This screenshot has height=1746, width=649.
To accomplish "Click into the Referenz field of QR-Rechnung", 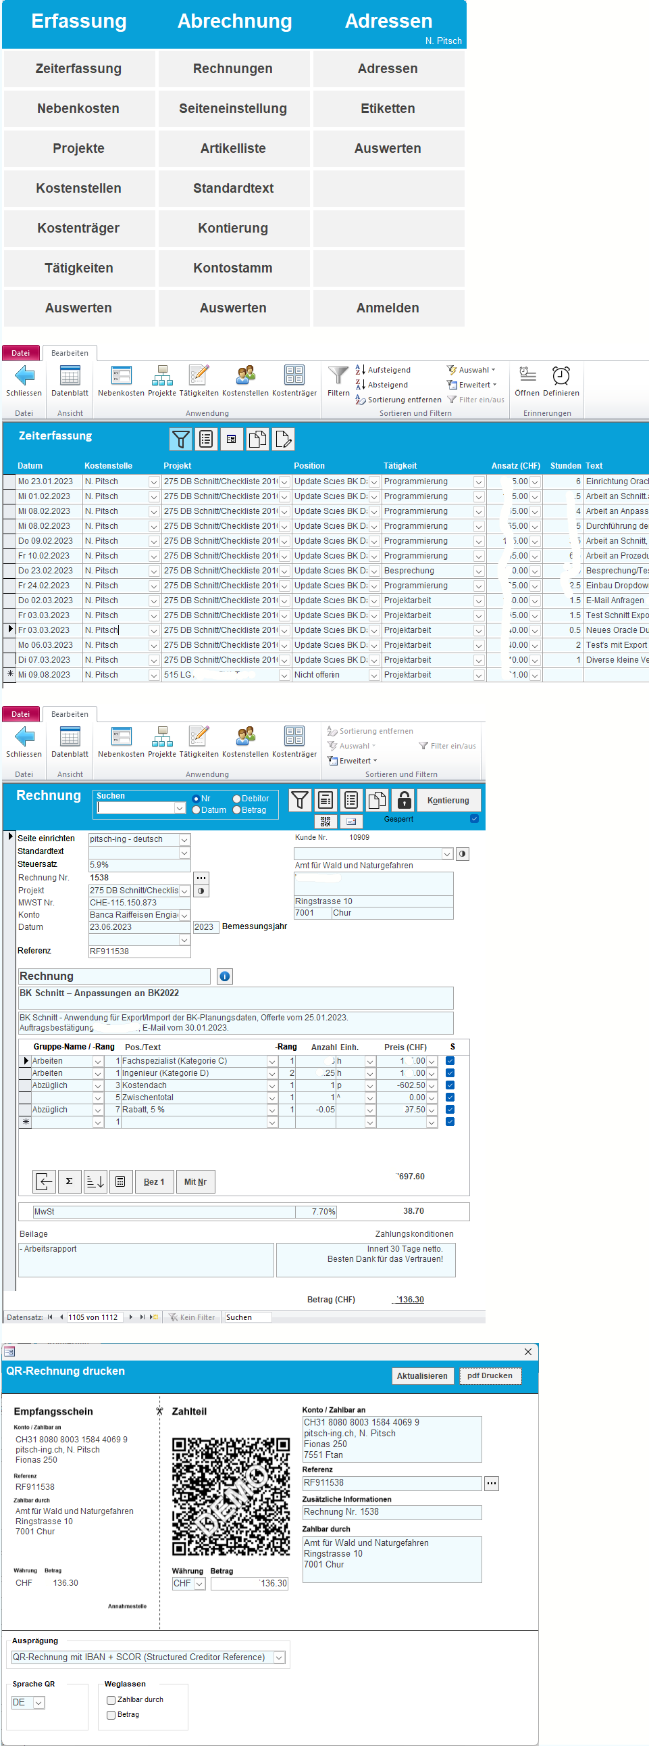I will point(391,1482).
